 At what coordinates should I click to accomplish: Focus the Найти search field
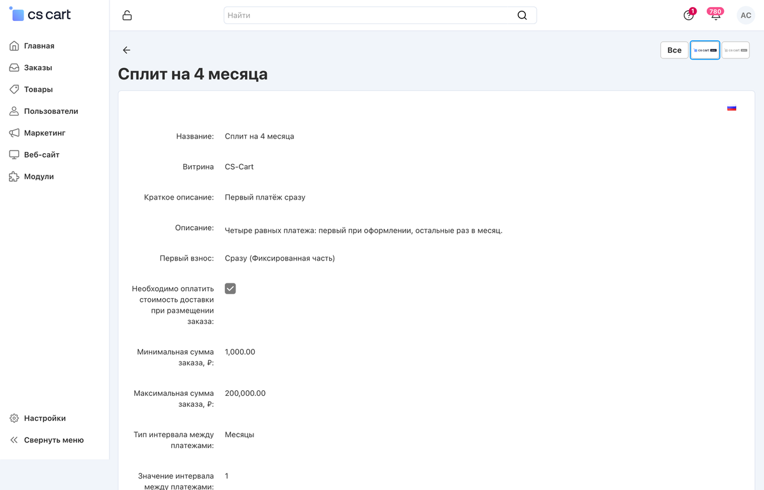click(x=380, y=15)
